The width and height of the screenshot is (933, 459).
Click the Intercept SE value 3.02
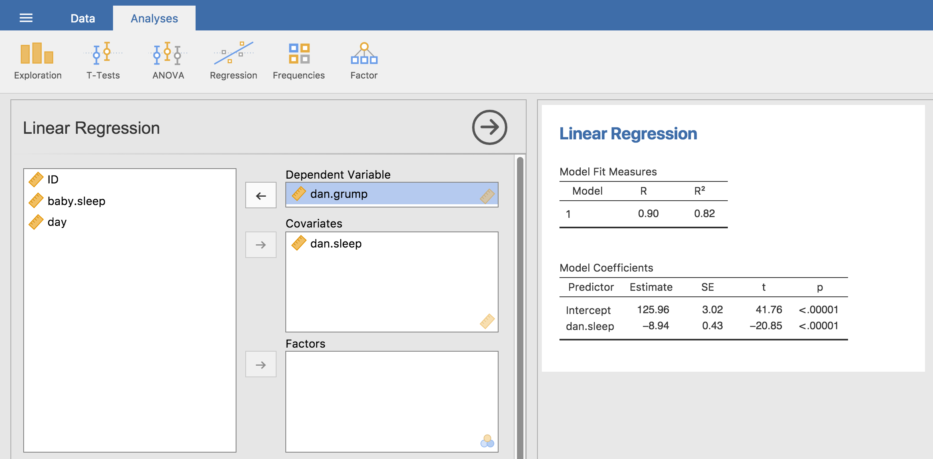pos(712,310)
